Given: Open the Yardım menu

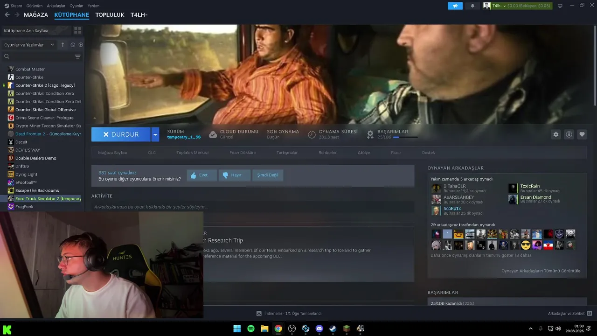Looking at the screenshot, I should tap(94, 6).
